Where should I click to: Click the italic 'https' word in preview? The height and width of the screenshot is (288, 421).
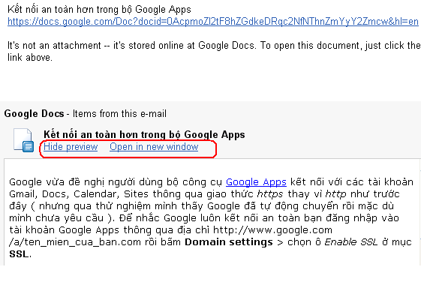[x=270, y=194]
